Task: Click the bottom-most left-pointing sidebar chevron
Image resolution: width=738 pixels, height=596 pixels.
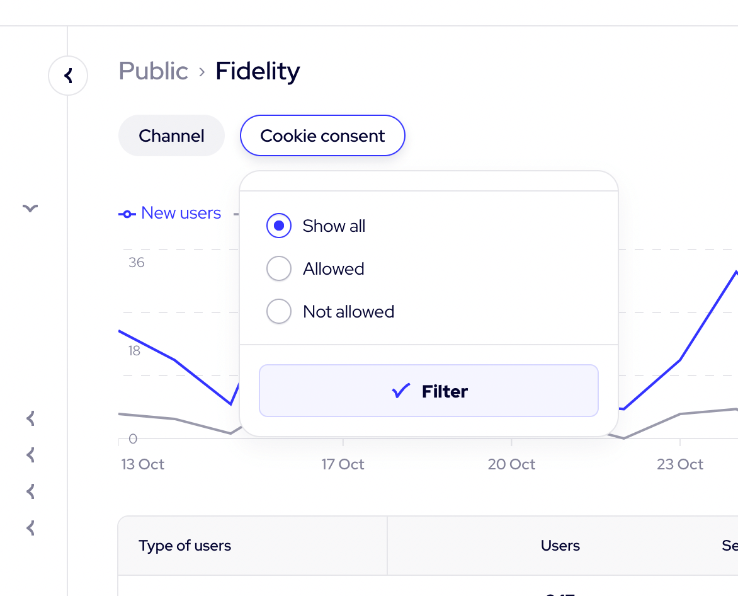Action: point(30,527)
